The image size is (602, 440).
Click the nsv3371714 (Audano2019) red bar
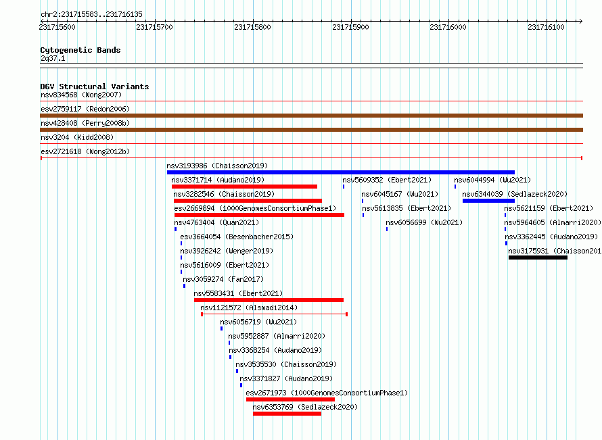coord(245,187)
